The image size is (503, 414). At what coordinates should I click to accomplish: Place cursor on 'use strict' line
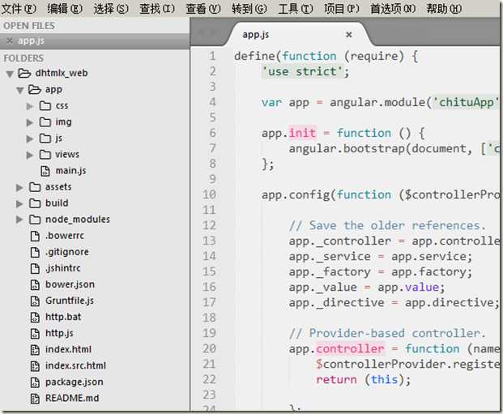tap(305, 71)
